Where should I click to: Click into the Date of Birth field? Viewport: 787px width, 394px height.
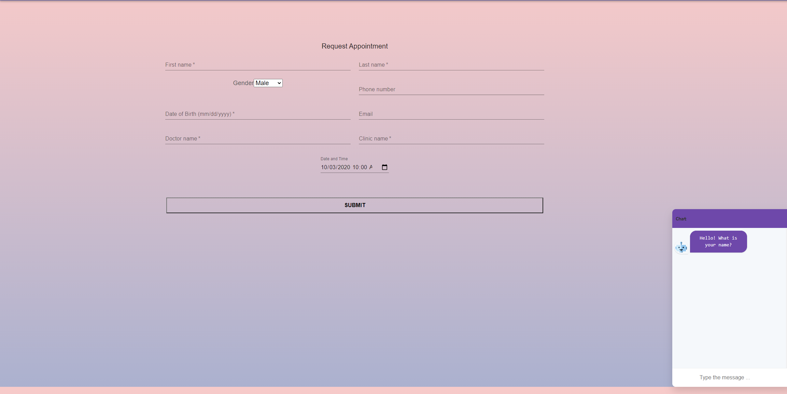(x=257, y=114)
